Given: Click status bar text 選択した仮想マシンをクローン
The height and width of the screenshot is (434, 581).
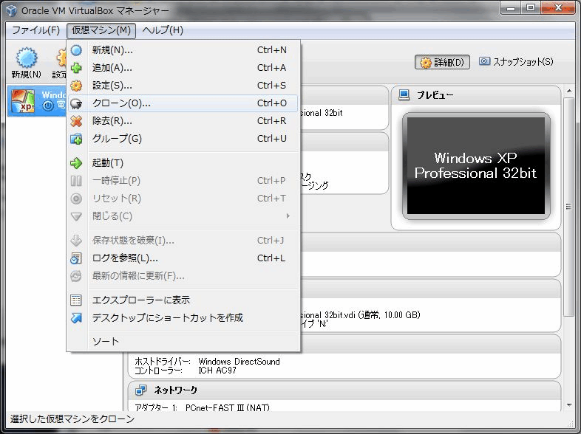Looking at the screenshot, I should pos(72,418).
